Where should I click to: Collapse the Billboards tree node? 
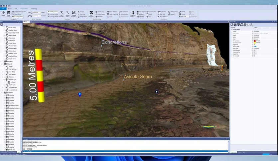pyautogui.click(x=1, y=64)
